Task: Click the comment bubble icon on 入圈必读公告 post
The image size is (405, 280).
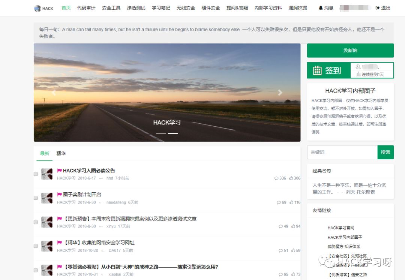Action: pyautogui.click(x=276, y=178)
